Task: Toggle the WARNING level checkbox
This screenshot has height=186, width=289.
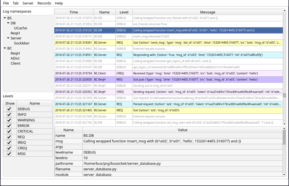Action: pyautogui.click(x=9, y=120)
